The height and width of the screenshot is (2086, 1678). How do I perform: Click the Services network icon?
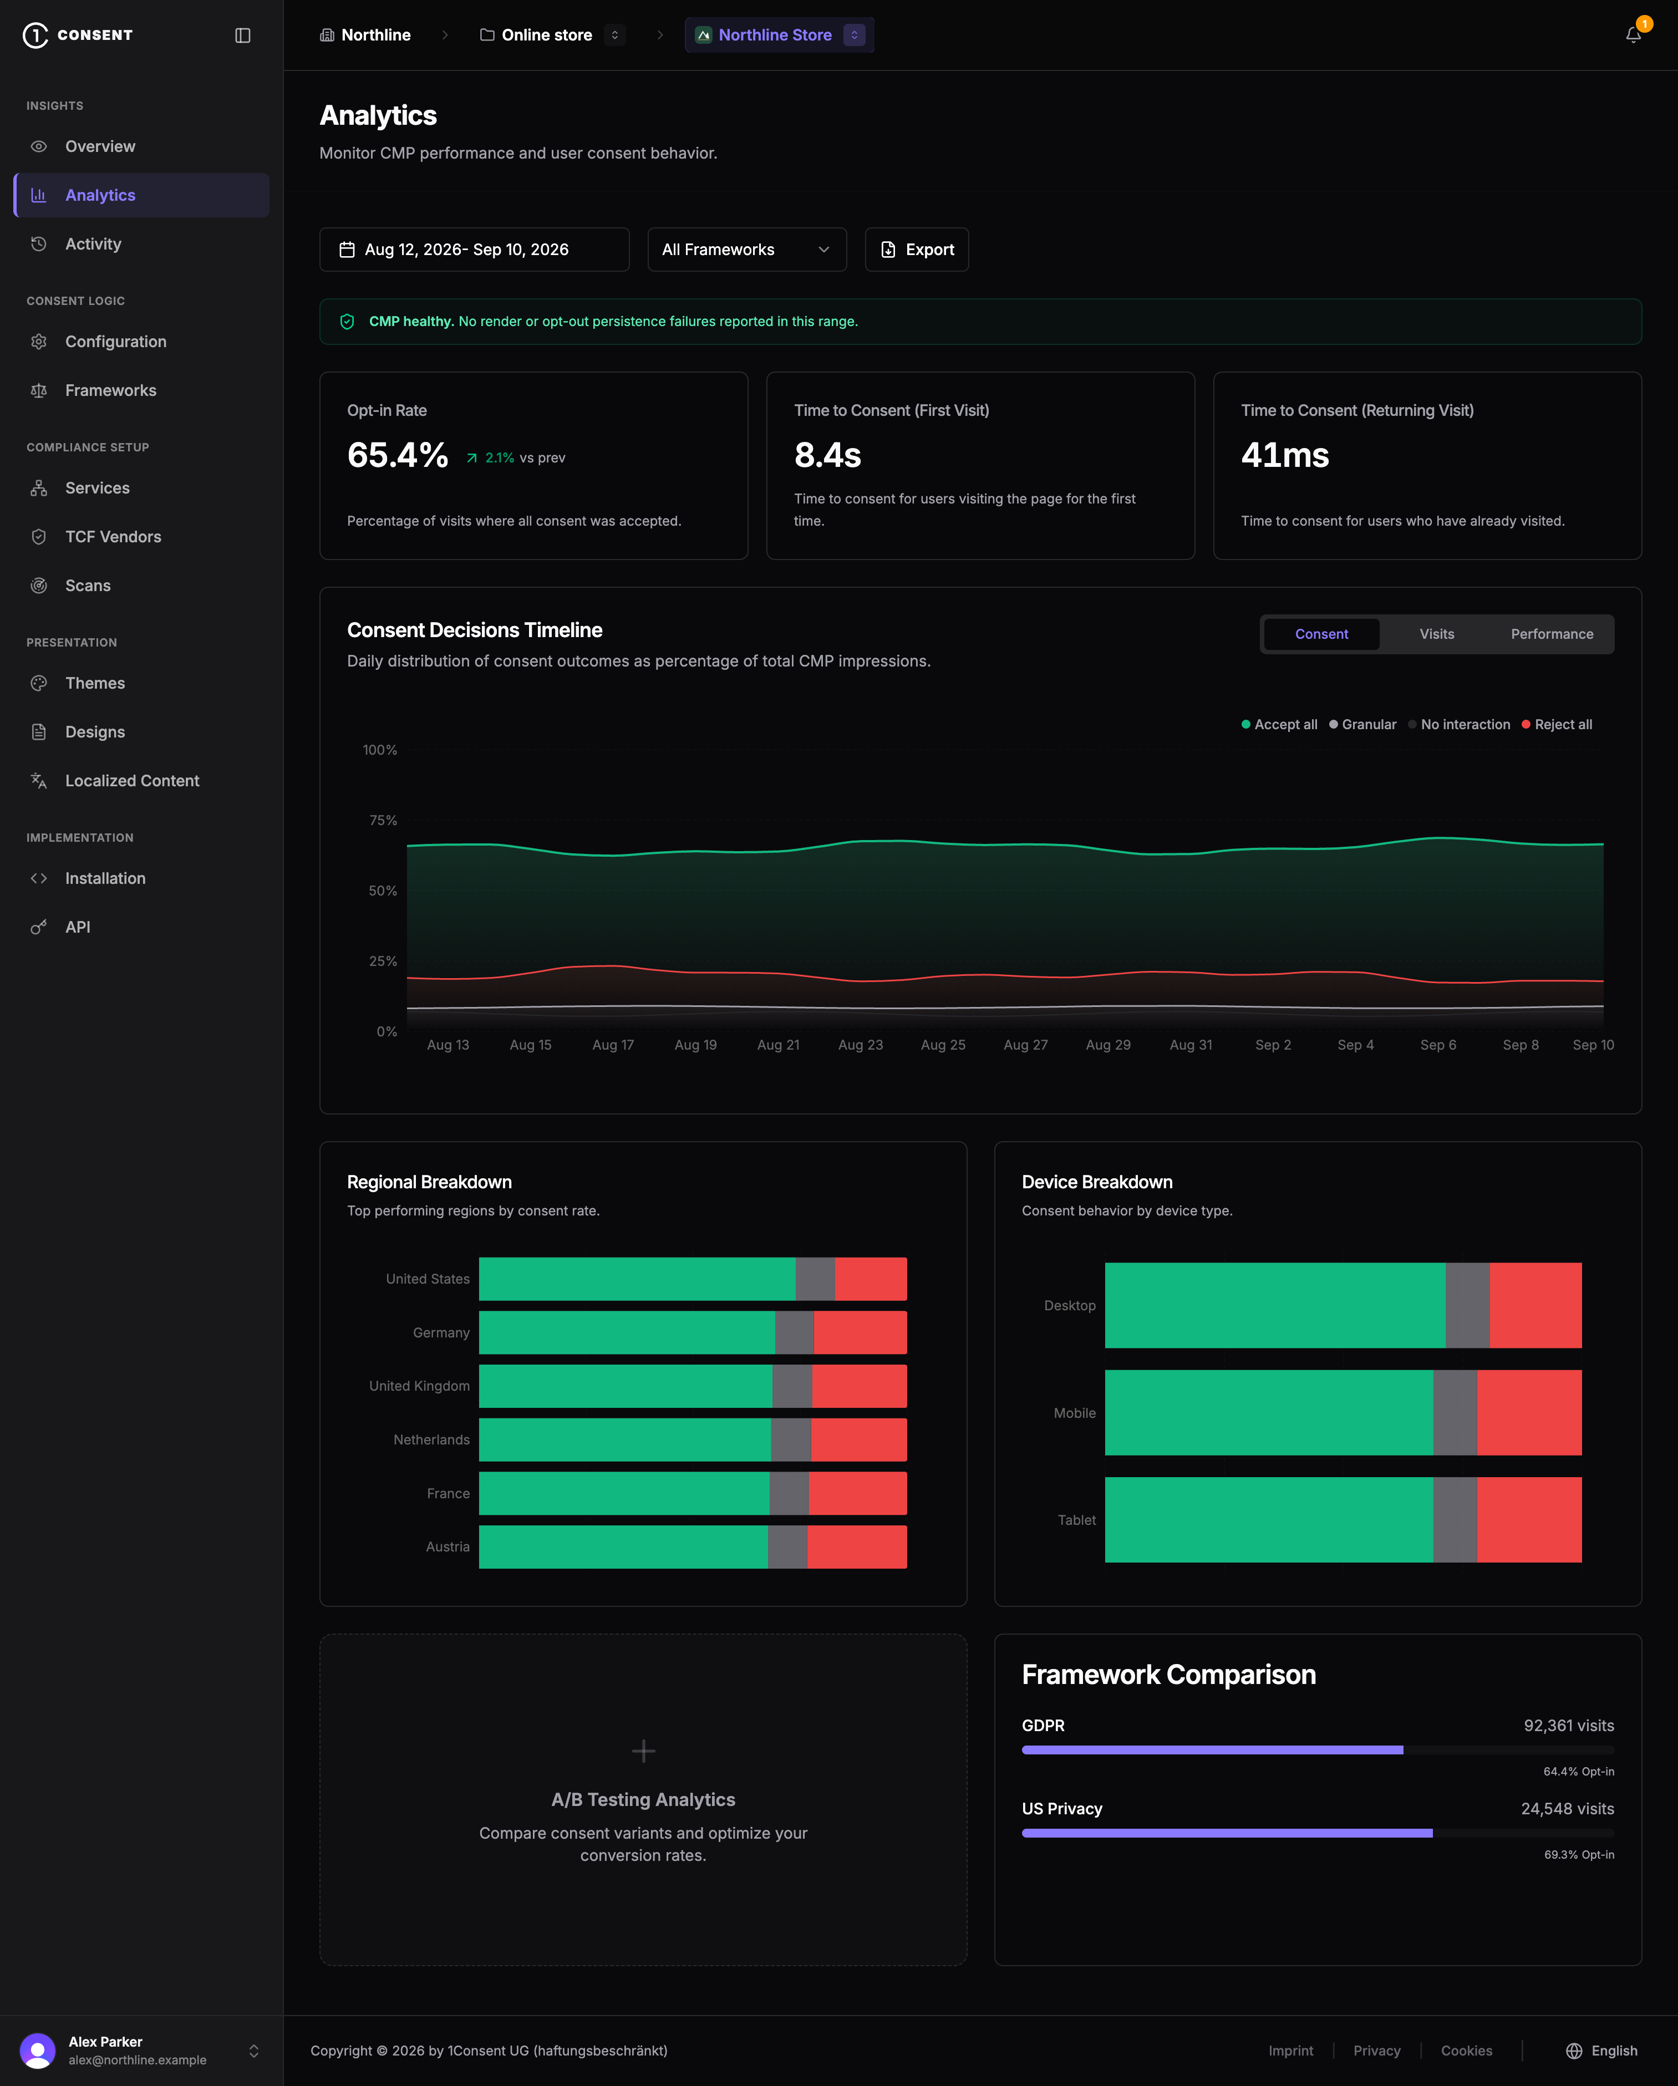click(x=39, y=487)
